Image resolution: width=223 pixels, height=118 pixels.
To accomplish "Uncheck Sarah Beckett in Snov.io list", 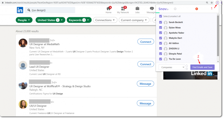I will (x=161, y=22).
